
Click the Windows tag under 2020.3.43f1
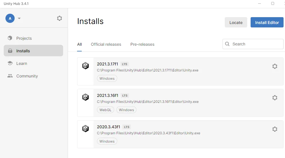coord(107,141)
